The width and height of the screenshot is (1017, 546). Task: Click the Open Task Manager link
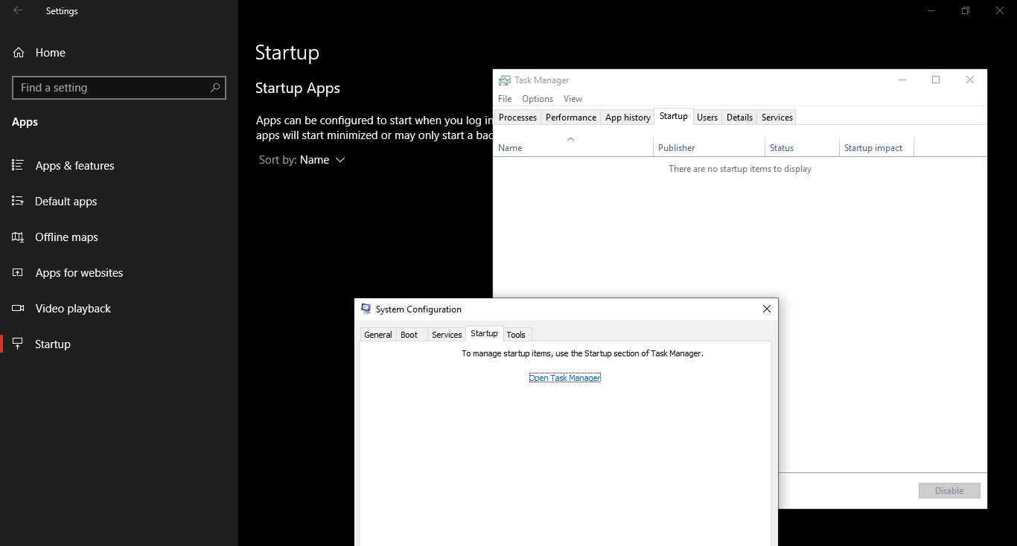pyautogui.click(x=565, y=377)
